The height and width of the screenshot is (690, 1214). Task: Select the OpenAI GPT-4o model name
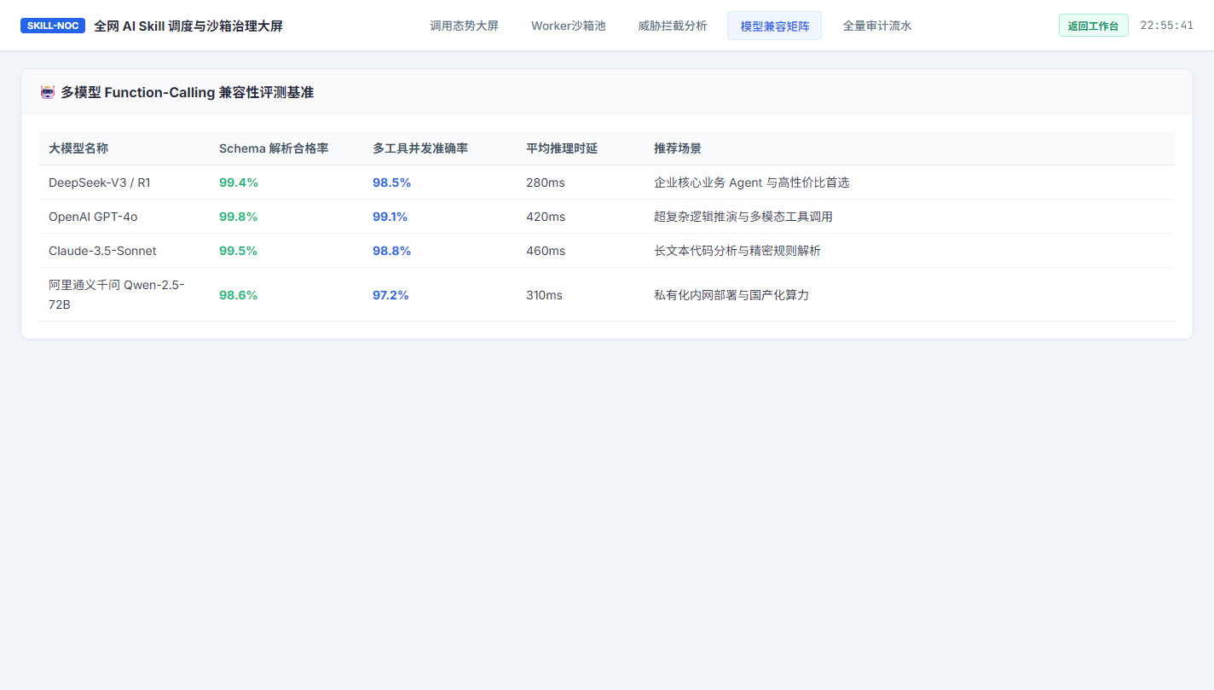point(93,217)
